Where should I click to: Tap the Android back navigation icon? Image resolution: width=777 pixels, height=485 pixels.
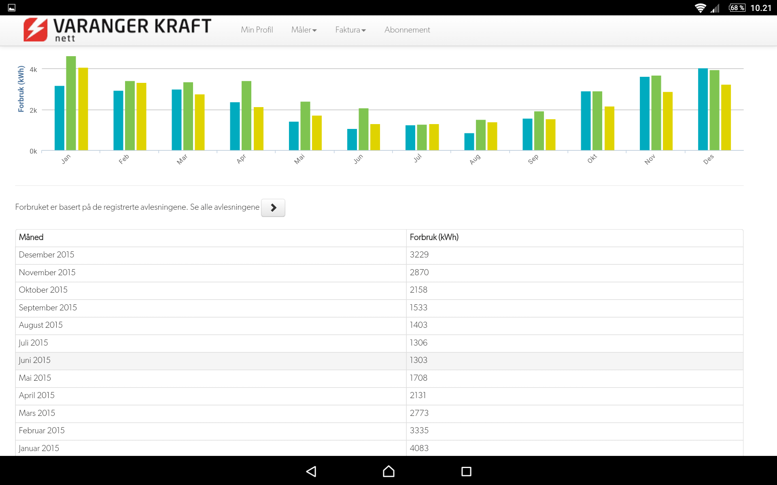pos(311,471)
